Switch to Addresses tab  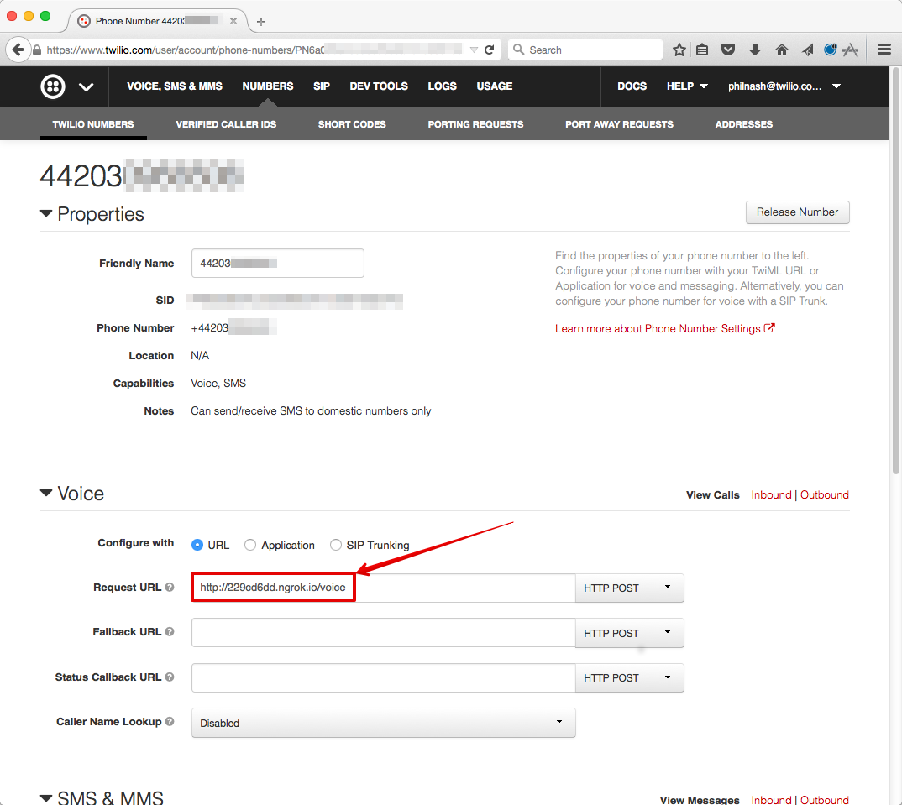[x=743, y=124]
